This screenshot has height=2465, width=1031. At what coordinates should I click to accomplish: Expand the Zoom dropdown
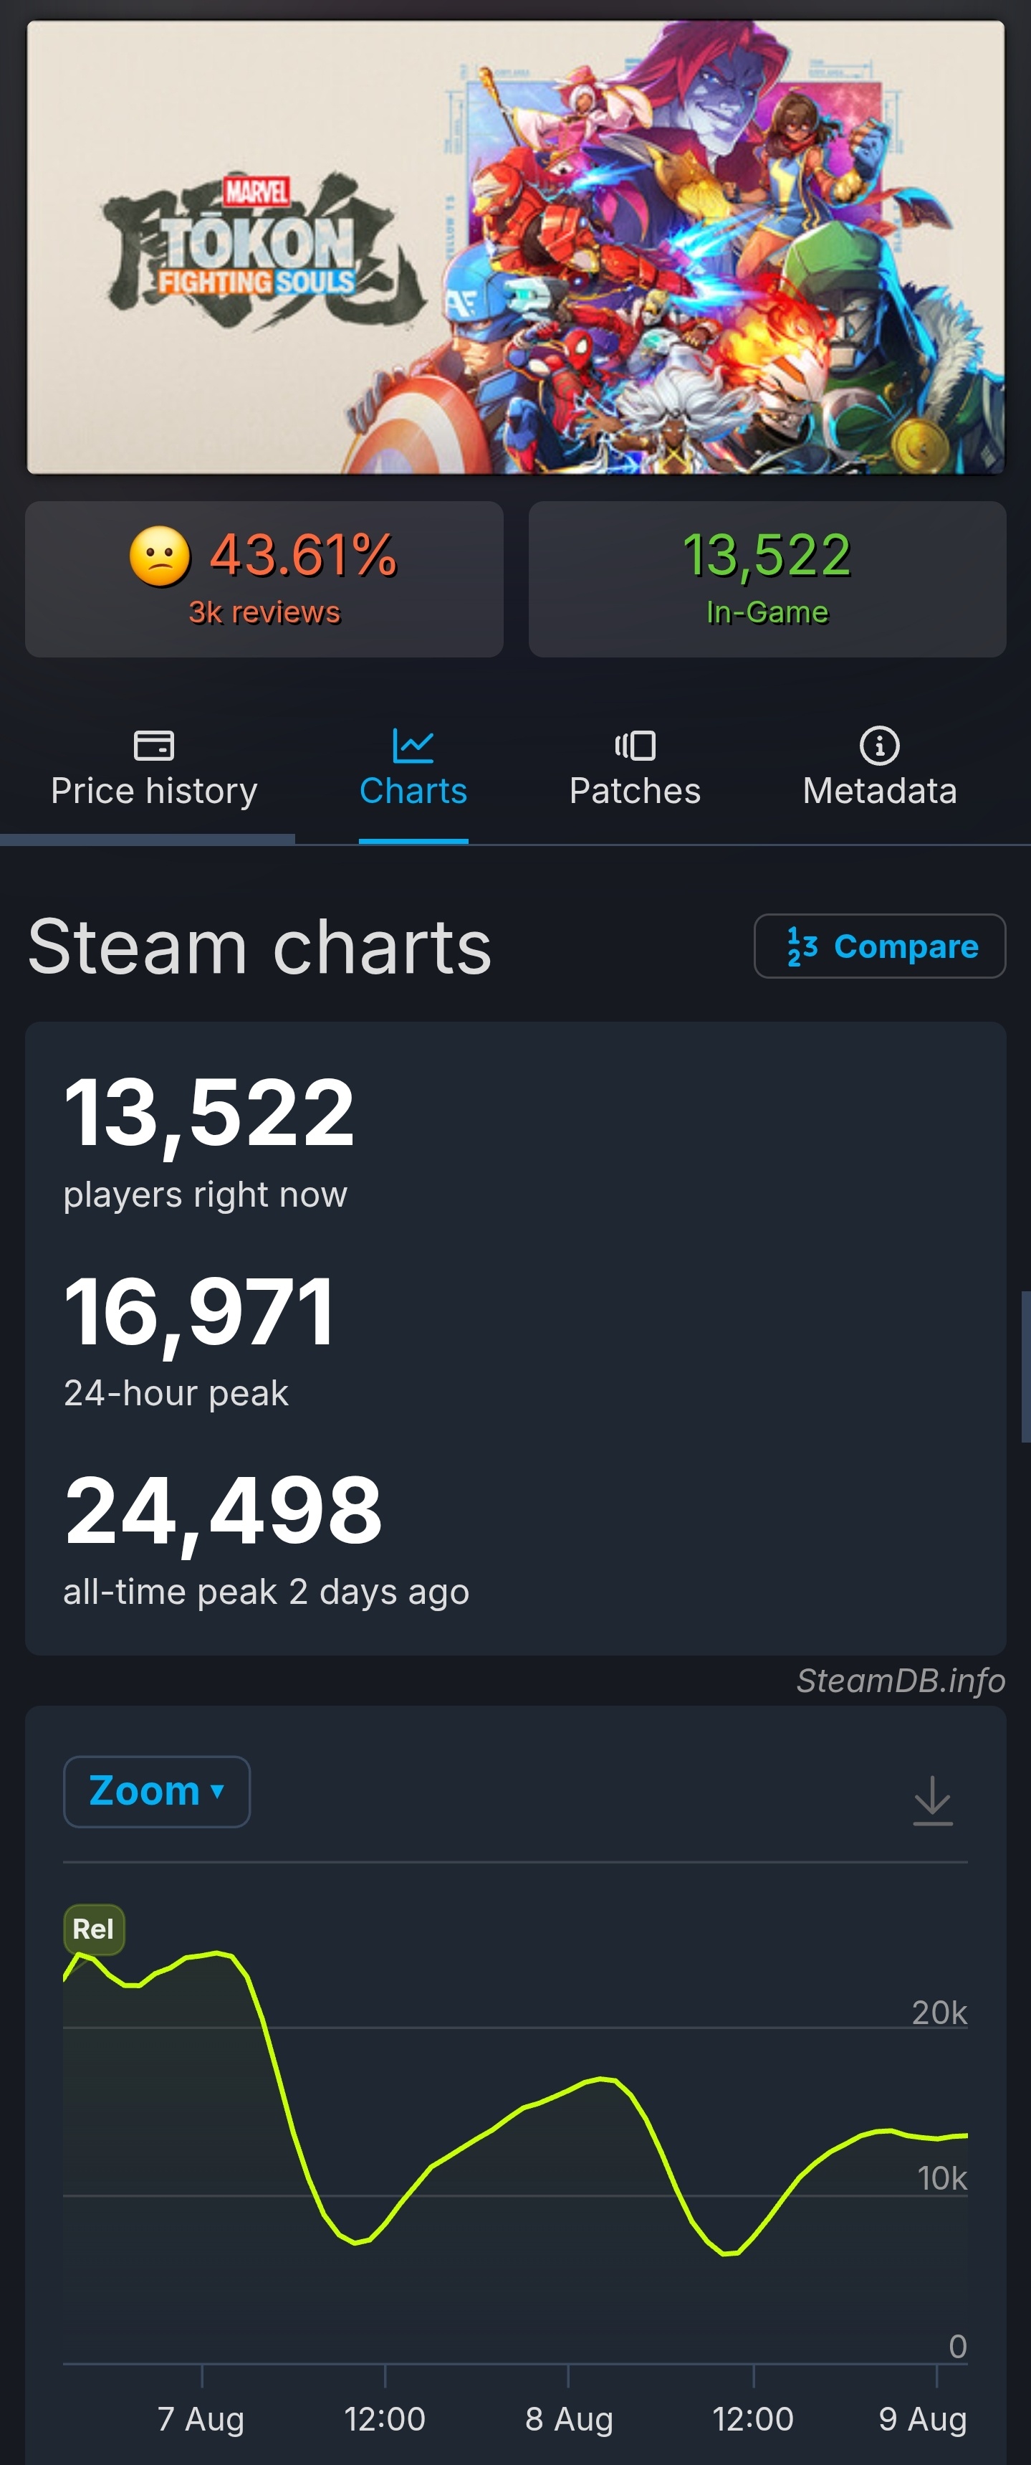(x=157, y=1791)
